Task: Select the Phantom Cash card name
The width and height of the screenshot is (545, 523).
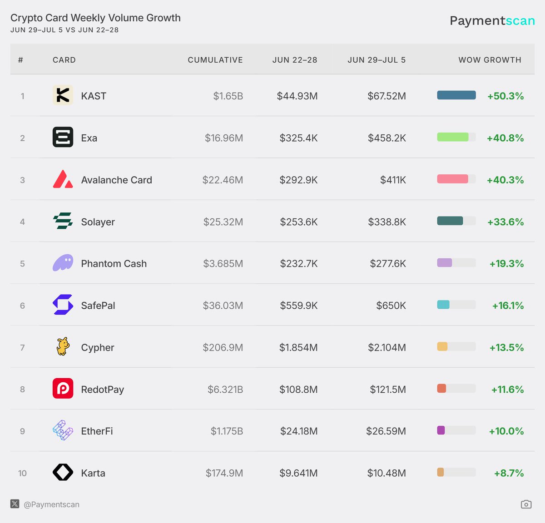Action: [114, 264]
